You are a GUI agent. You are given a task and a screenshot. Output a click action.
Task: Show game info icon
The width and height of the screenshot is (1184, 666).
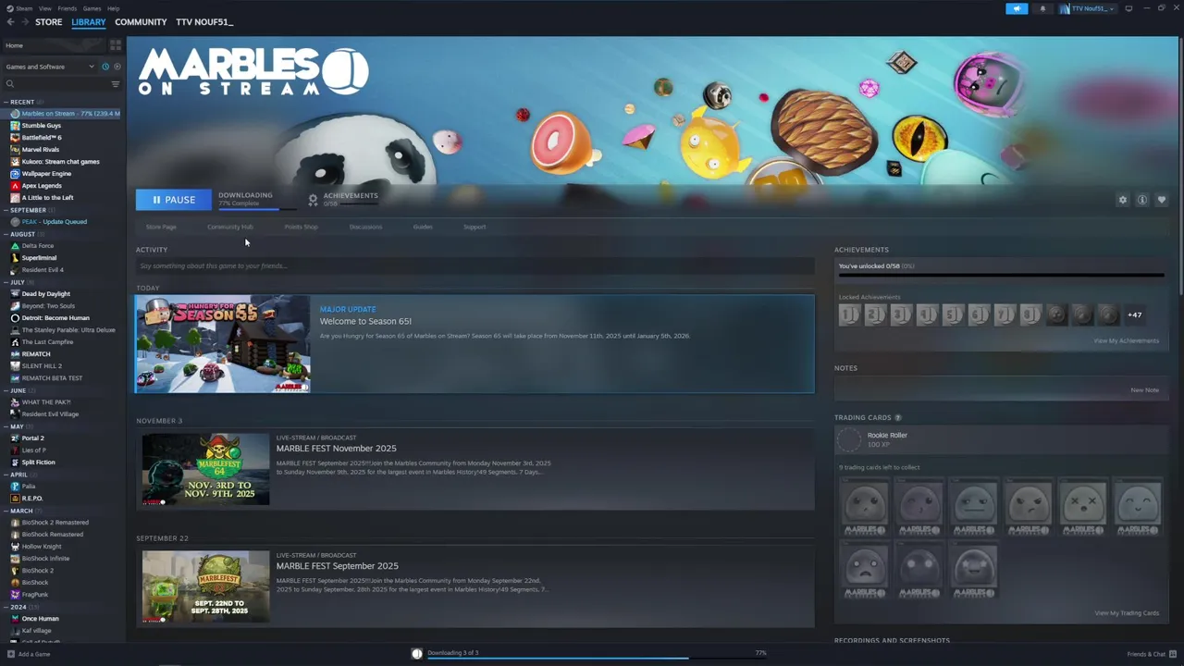1142,200
